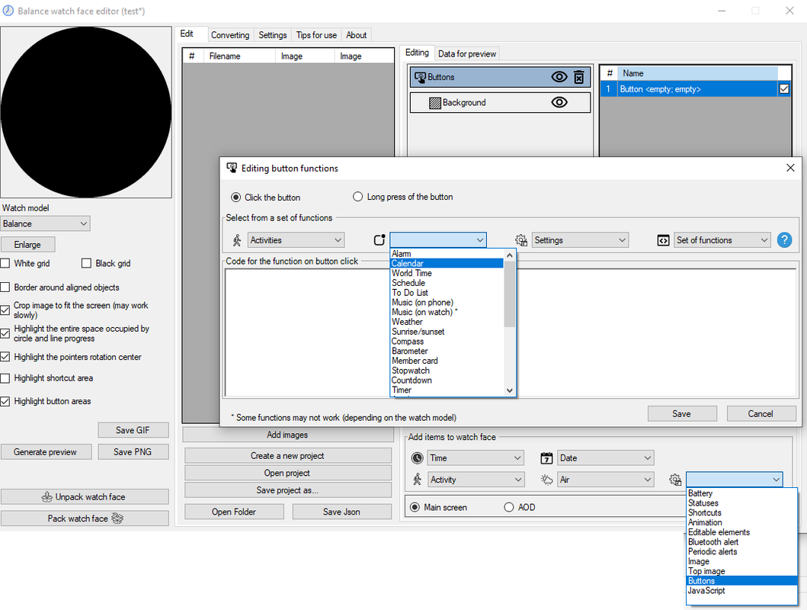Delete the Buttons layer via trash icon
The height and width of the screenshot is (610, 807).
[x=579, y=77]
